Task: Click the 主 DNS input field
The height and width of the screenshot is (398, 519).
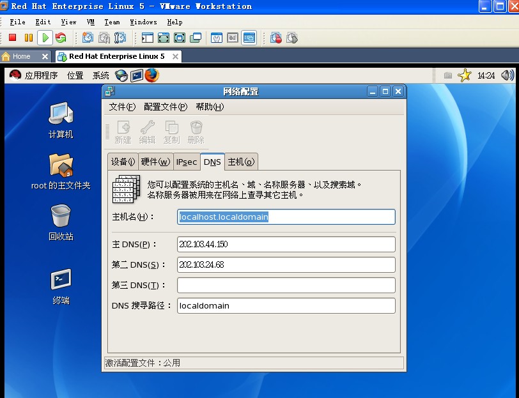Action: (x=286, y=244)
